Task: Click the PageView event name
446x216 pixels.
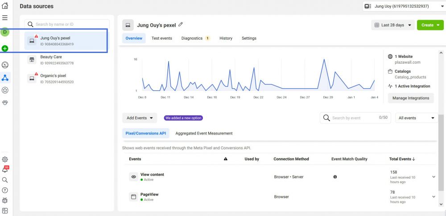Action: pyautogui.click(x=149, y=194)
